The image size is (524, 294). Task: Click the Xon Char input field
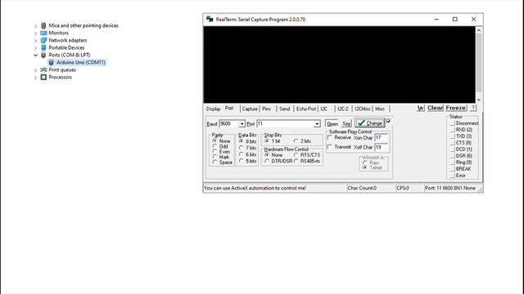[x=381, y=138]
